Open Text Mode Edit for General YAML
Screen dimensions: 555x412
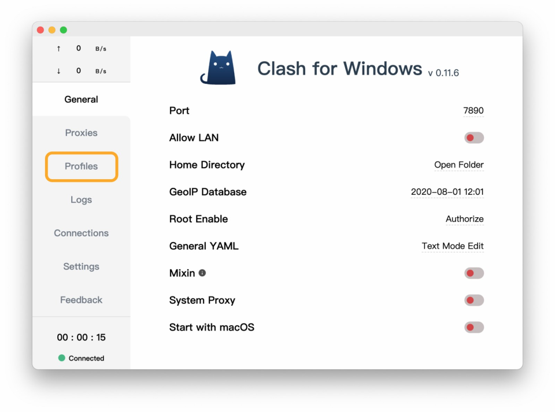453,246
